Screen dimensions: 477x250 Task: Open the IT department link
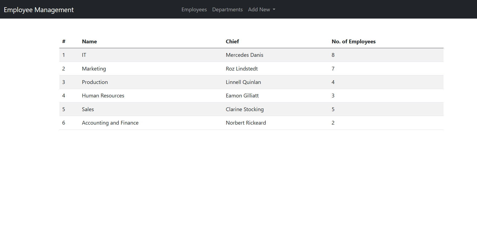(84, 55)
